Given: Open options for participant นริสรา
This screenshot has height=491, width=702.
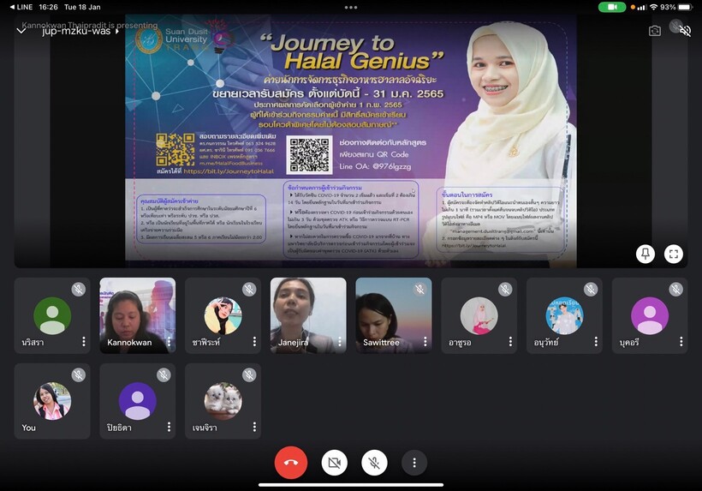Looking at the screenshot, I should tap(84, 342).
